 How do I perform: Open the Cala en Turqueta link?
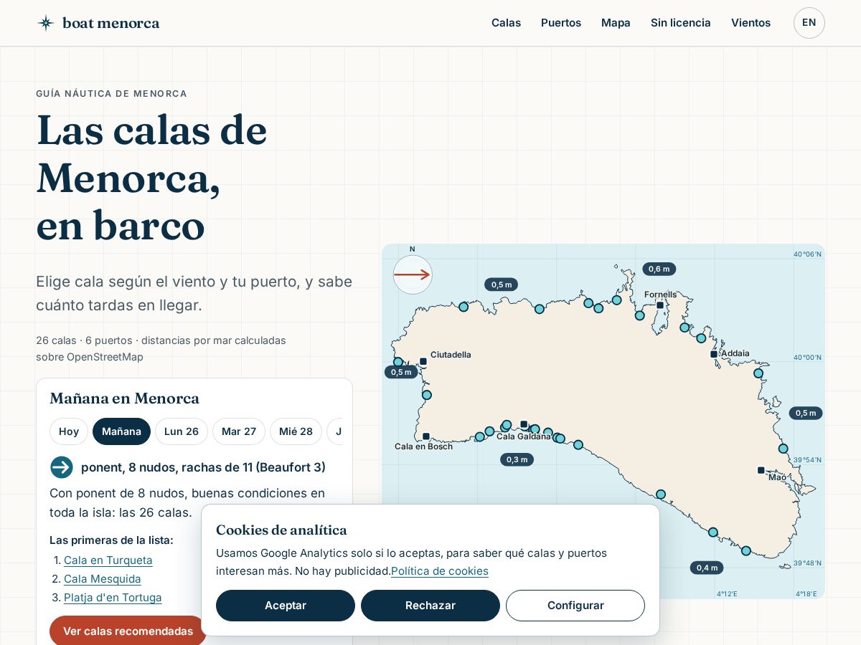[108, 560]
